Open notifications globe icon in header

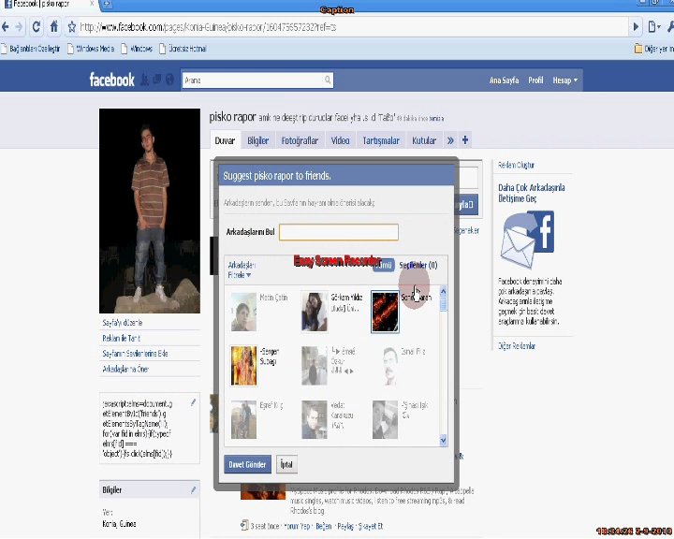tap(169, 80)
